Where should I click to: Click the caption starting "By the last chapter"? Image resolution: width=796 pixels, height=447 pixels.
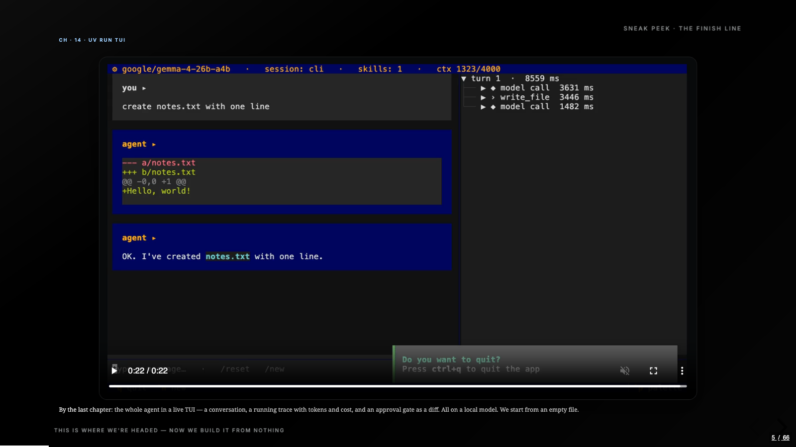(319, 410)
